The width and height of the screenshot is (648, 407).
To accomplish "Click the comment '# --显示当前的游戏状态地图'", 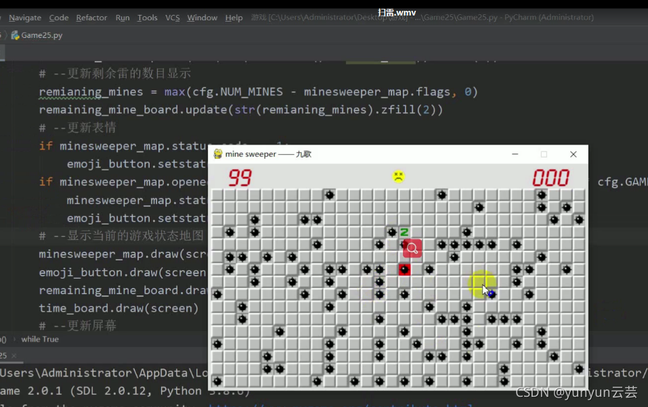I will [x=121, y=236].
